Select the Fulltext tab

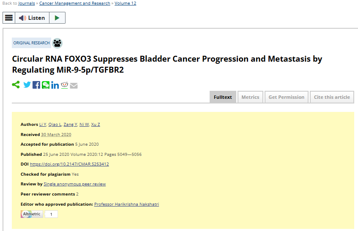pyautogui.click(x=223, y=97)
